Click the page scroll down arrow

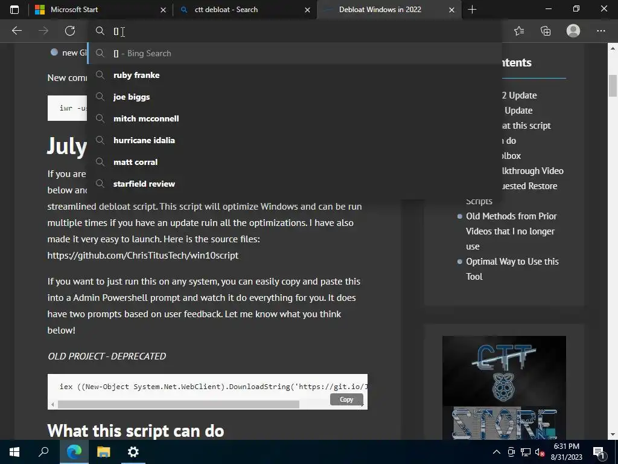click(613, 434)
